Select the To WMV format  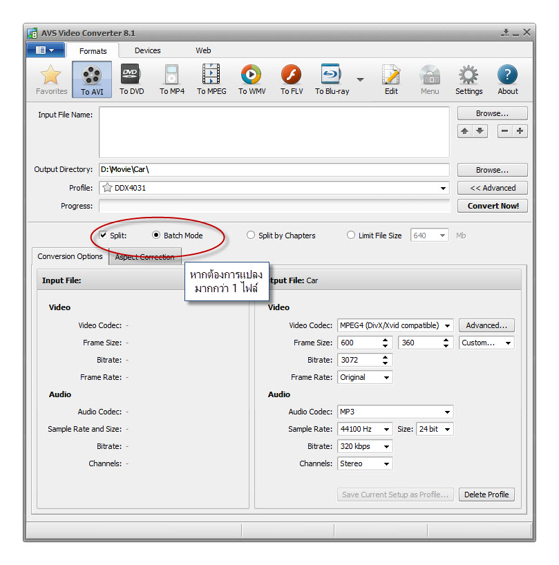[x=252, y=79]
